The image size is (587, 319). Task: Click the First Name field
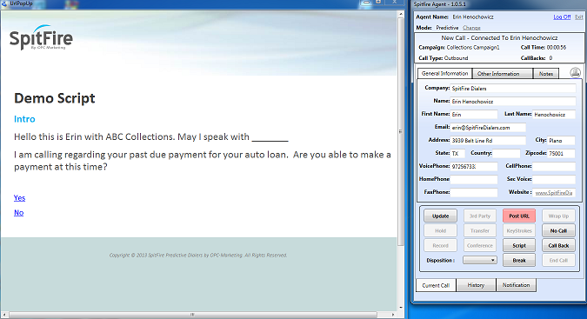click(x=474, y=115)
